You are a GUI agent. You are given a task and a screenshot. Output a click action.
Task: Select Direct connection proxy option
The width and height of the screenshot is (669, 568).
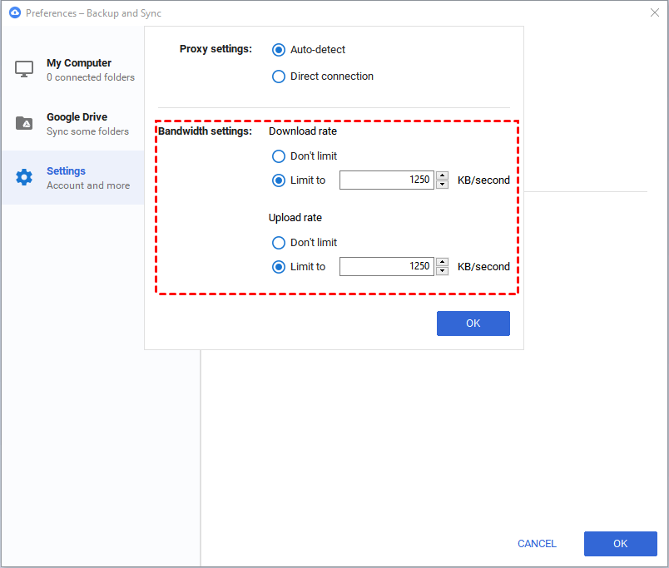coord(279,77)
